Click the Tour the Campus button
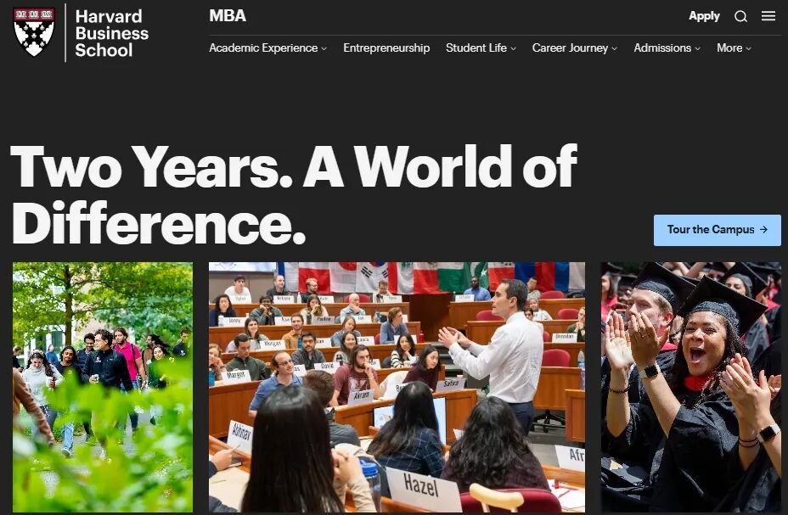The image size is (788, 515). pos(718,230)
